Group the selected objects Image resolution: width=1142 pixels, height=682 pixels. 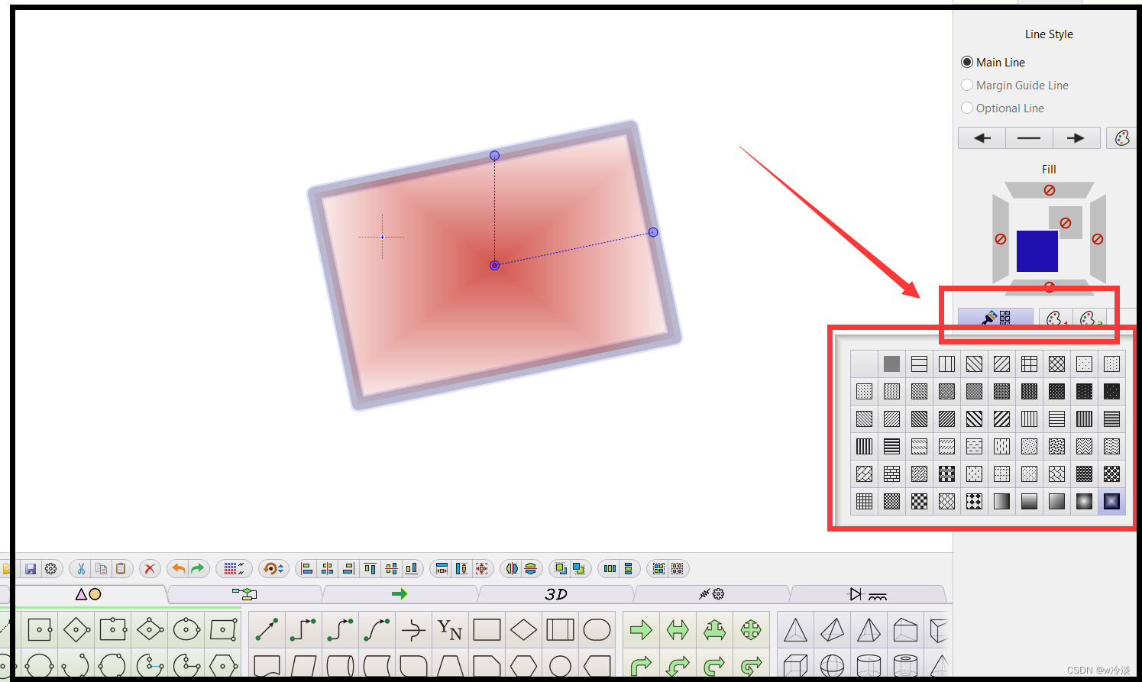658,569
